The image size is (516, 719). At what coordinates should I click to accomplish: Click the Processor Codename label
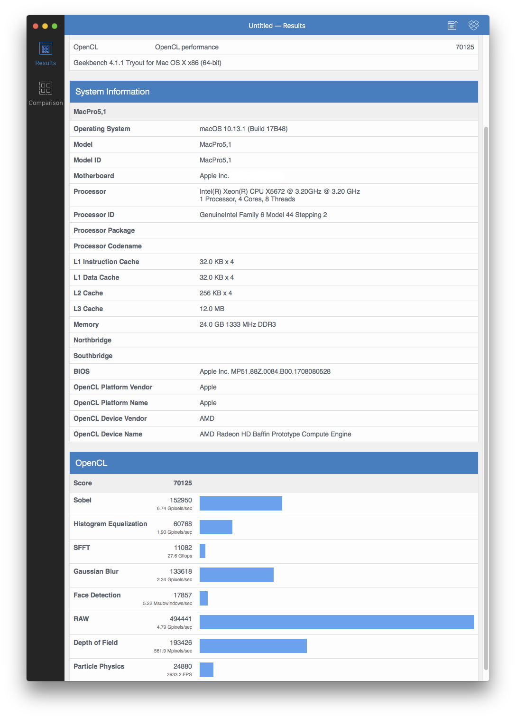108,246
